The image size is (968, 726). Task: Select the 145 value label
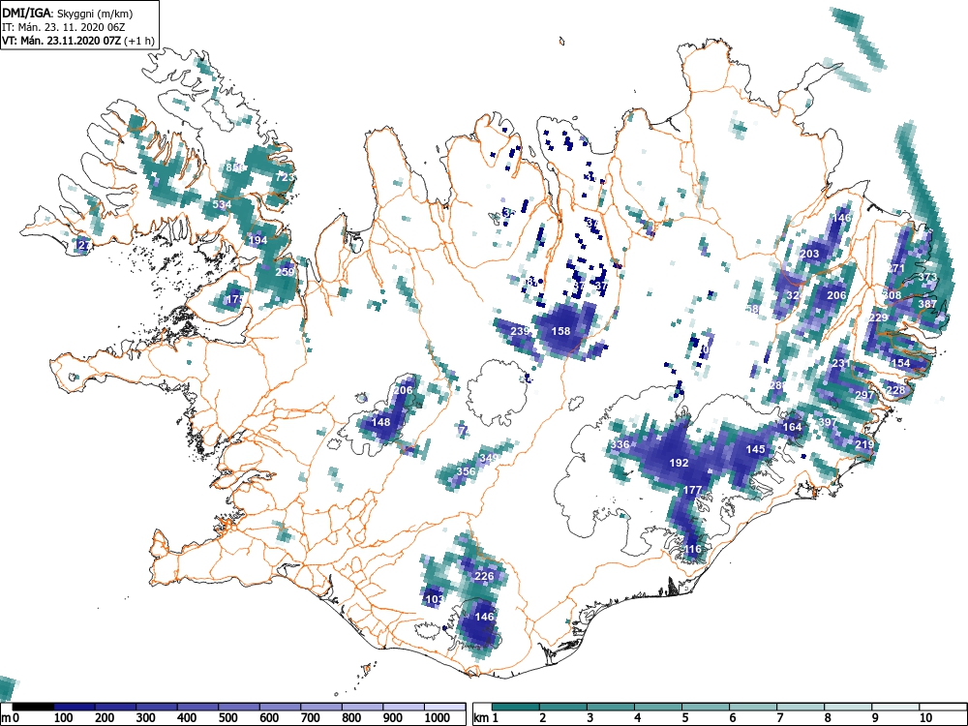click(x=756, y=449)
